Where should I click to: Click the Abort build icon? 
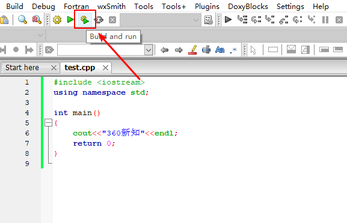coord(112,20)
